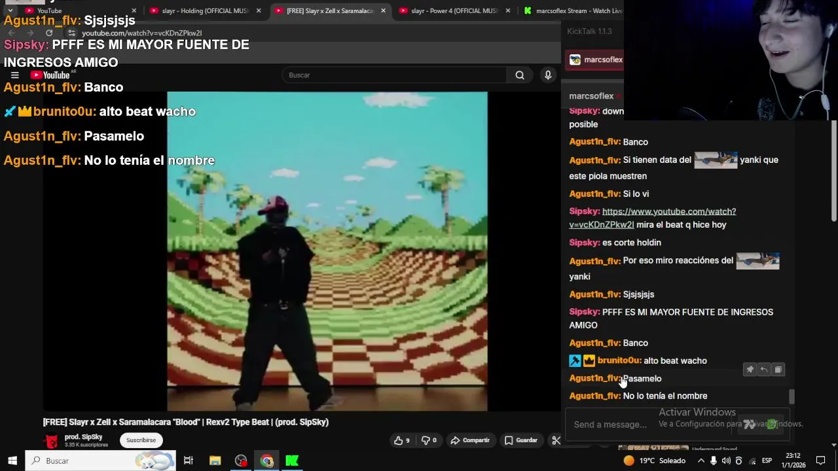This screenshot has width=838, height=471.
Task: Click Sipsky username on 'es corte holdin' message
Action: click(584, 243)
